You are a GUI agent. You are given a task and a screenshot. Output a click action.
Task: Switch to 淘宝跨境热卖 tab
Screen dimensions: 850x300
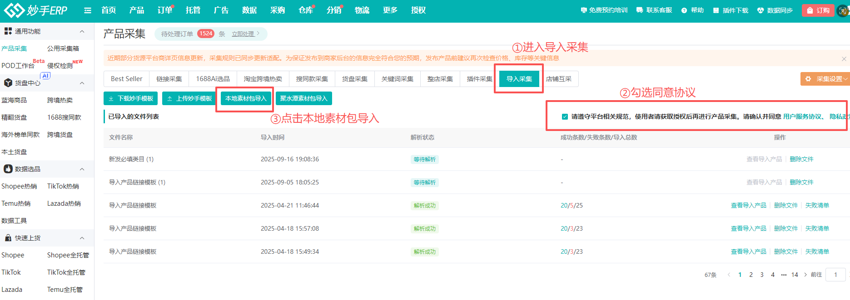[x=263, y=79]
